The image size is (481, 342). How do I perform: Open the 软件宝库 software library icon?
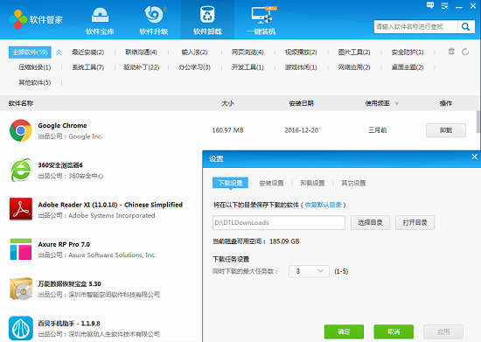100,15
